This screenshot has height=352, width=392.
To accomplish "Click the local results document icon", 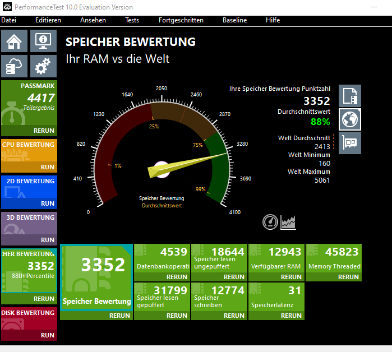I will click(x=350, y=96).
